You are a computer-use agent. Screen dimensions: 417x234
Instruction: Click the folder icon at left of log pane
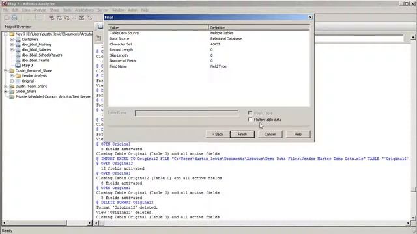(98, 38)
